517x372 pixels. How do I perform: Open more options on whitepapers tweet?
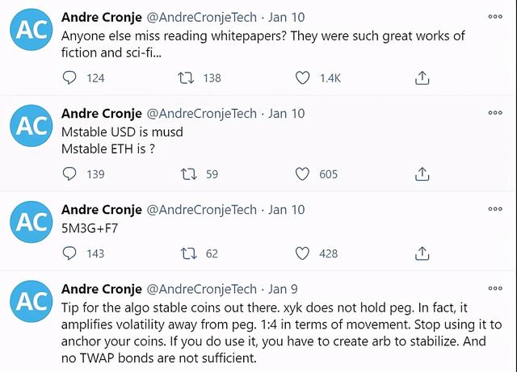pyautogui.click(x=495, y=17)
